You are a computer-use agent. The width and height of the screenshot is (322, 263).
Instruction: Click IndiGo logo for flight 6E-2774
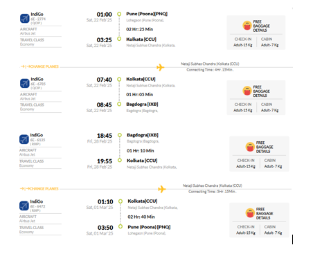[24, 19]
